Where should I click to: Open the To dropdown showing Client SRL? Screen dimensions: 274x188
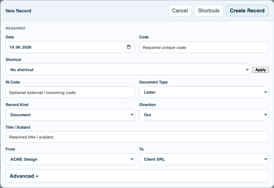204,159
